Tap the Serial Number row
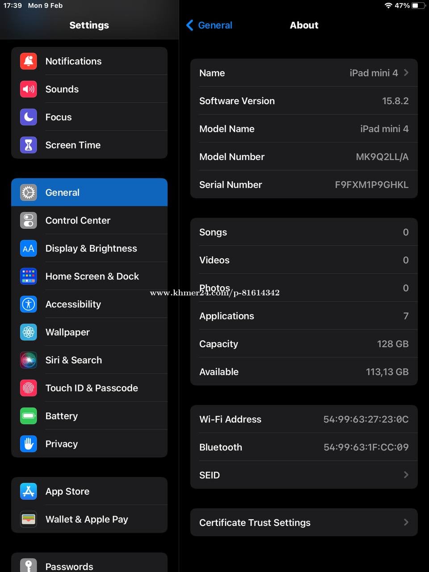 (304, 185)
